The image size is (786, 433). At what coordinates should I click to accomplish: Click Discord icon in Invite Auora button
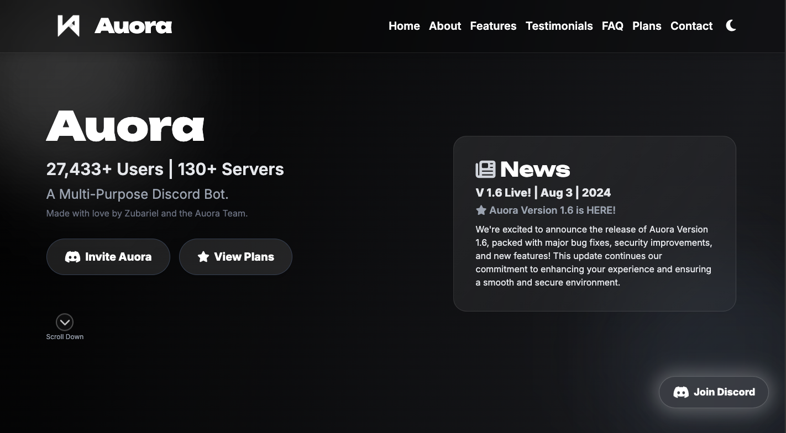point(72,257)
